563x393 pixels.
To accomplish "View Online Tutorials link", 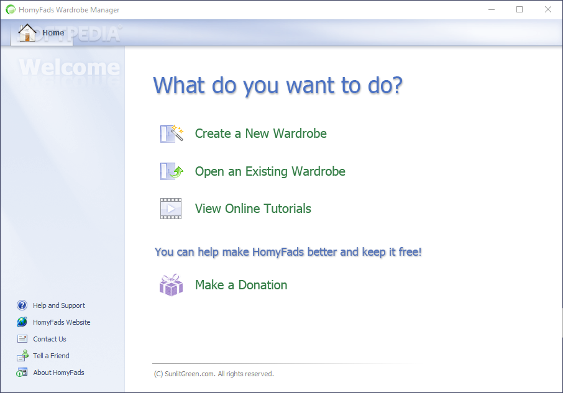I will [253, 209].
